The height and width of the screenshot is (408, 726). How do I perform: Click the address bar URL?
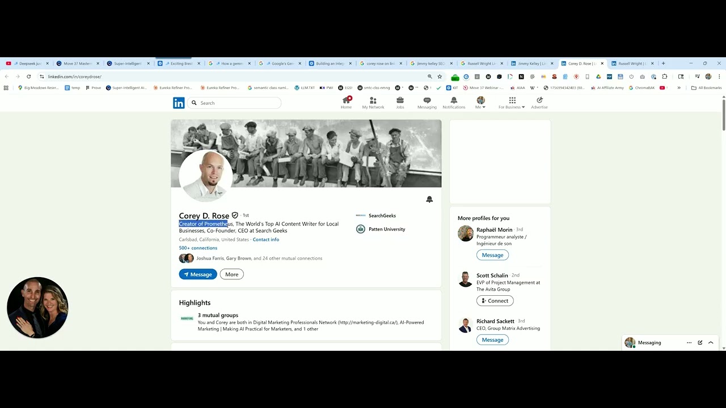[x=74, y=76]
